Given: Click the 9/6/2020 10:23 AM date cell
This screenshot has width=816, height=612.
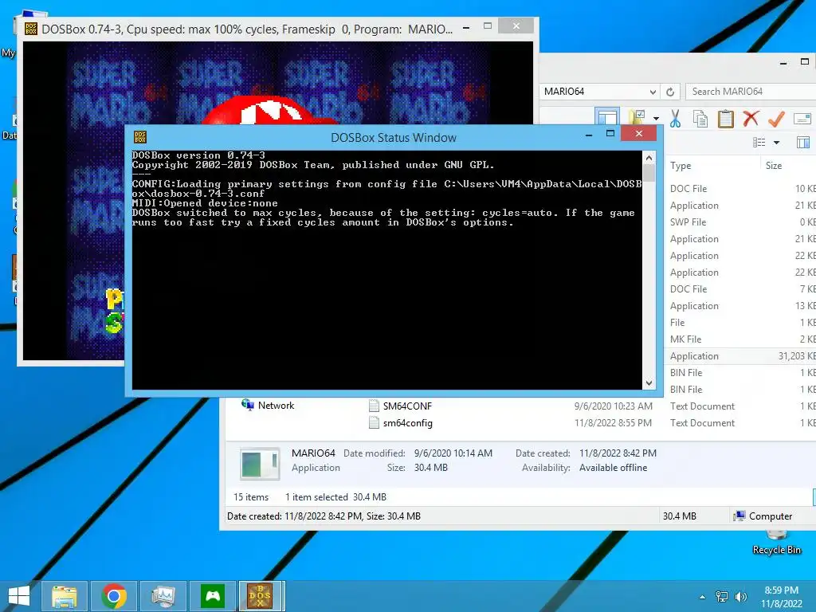Looking at the screenshot, I should click(x=613, y=406).
